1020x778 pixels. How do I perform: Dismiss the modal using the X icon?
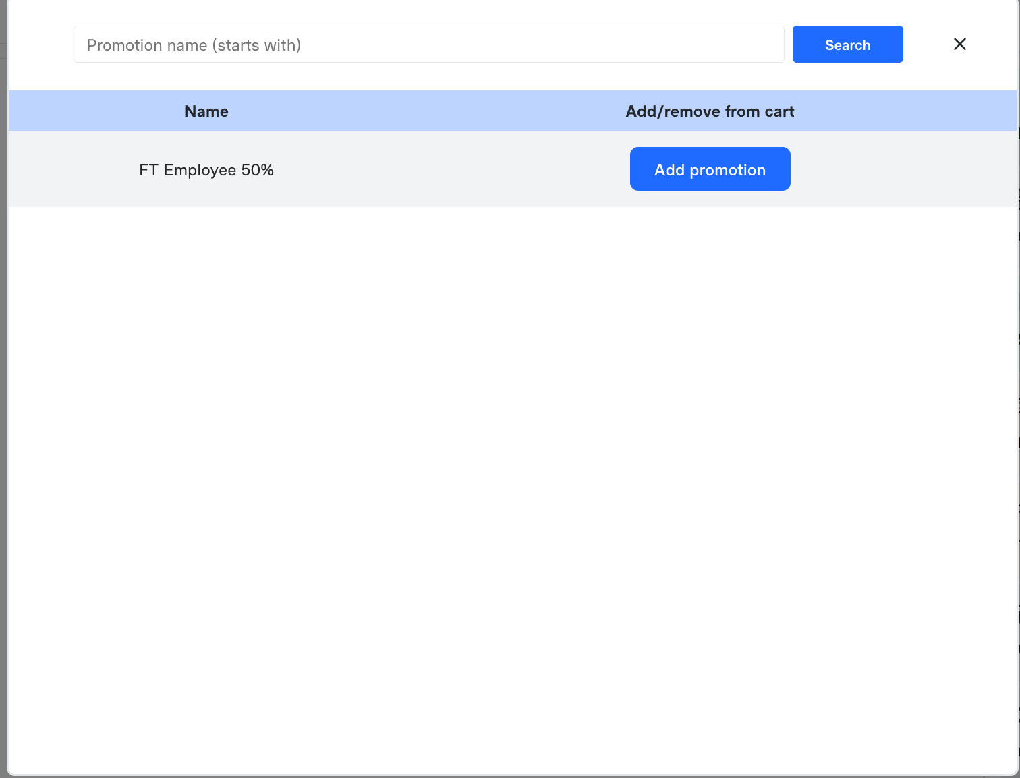959,44
